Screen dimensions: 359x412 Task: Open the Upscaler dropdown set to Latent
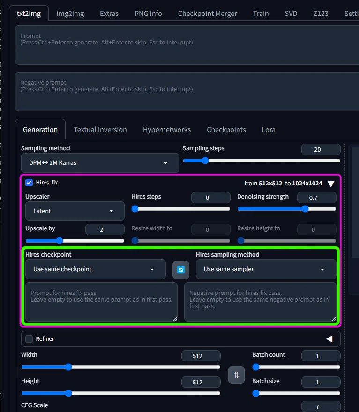75,211
